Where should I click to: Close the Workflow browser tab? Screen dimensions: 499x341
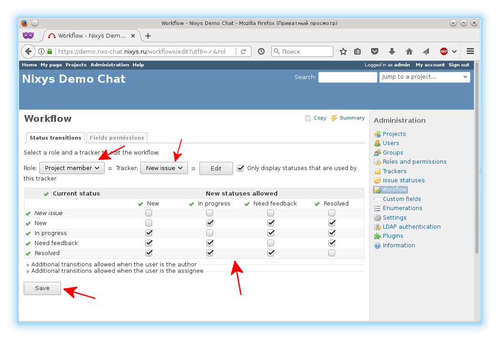[x=133, y=36]
